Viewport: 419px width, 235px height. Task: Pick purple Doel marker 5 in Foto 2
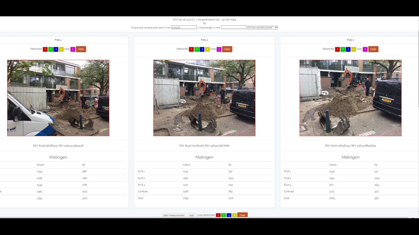(x=219, y=49)
